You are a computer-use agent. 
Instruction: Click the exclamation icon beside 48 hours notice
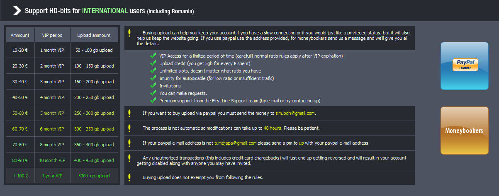[129, 128]
